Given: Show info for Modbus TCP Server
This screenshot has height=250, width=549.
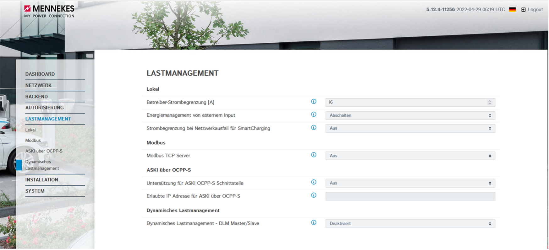Looking at the screenshot, I should [313, 155].
